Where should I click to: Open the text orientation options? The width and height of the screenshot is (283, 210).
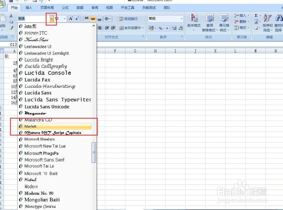click(108, 19)
